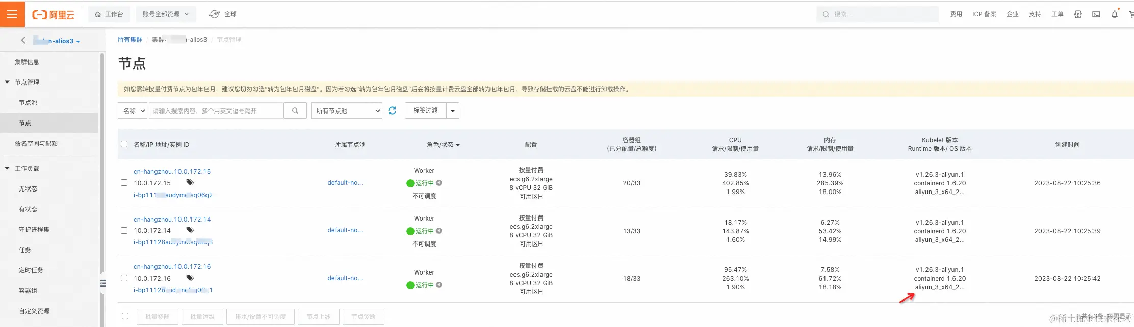Viewport: 1134px width, 327px height.
Task: Open 无状态 in the sidebar
Action: (x=28, y=189)
